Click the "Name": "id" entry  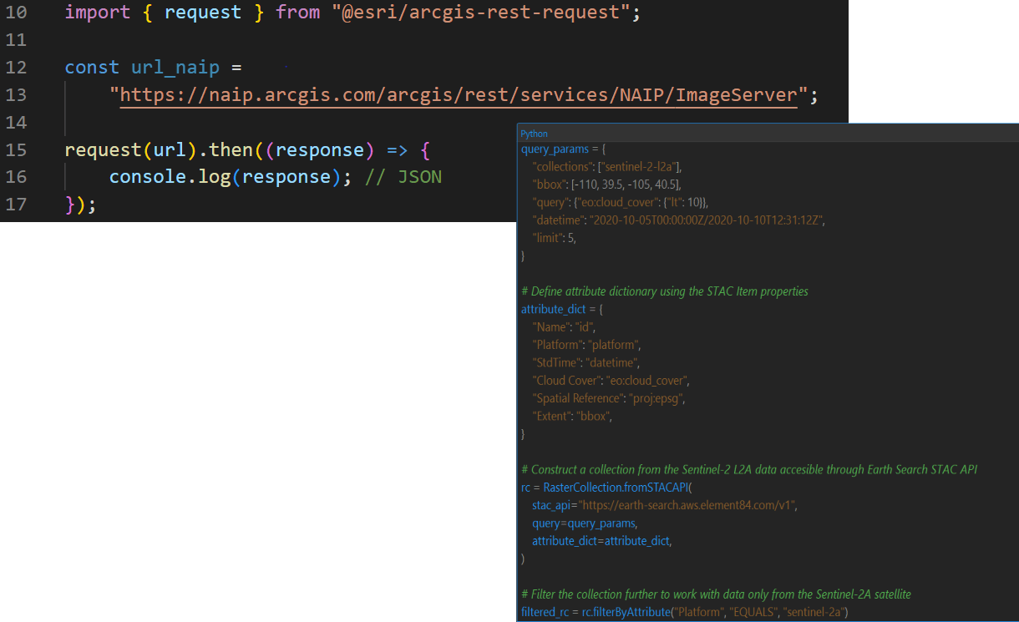(563, 327)
